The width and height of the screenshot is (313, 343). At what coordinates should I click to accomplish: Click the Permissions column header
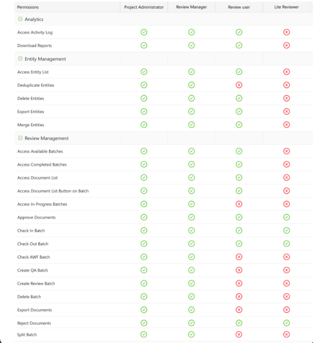click(28, 7)
